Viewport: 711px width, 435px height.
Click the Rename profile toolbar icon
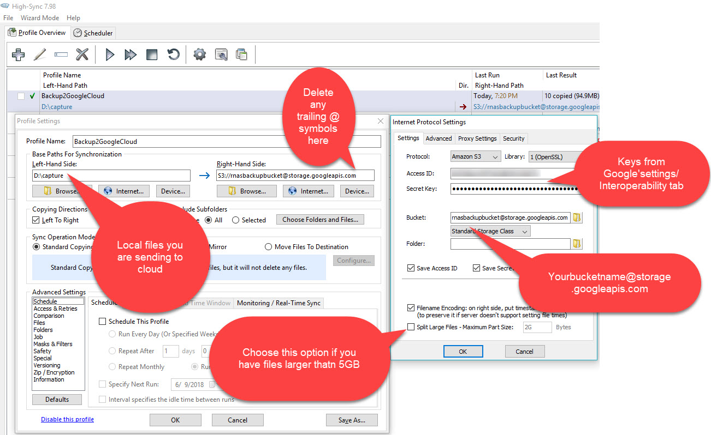(61, 55)
